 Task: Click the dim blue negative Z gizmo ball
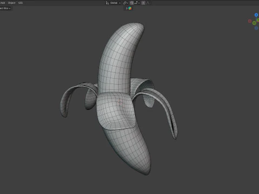pyautogui.click(x=256, y=28)
